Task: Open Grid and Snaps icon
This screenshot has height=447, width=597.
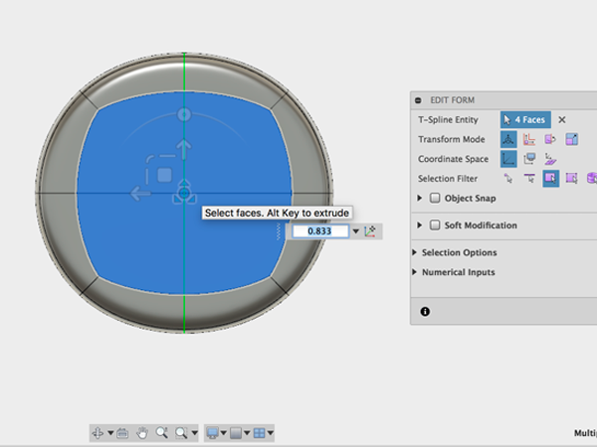Action: pos(236,433)
